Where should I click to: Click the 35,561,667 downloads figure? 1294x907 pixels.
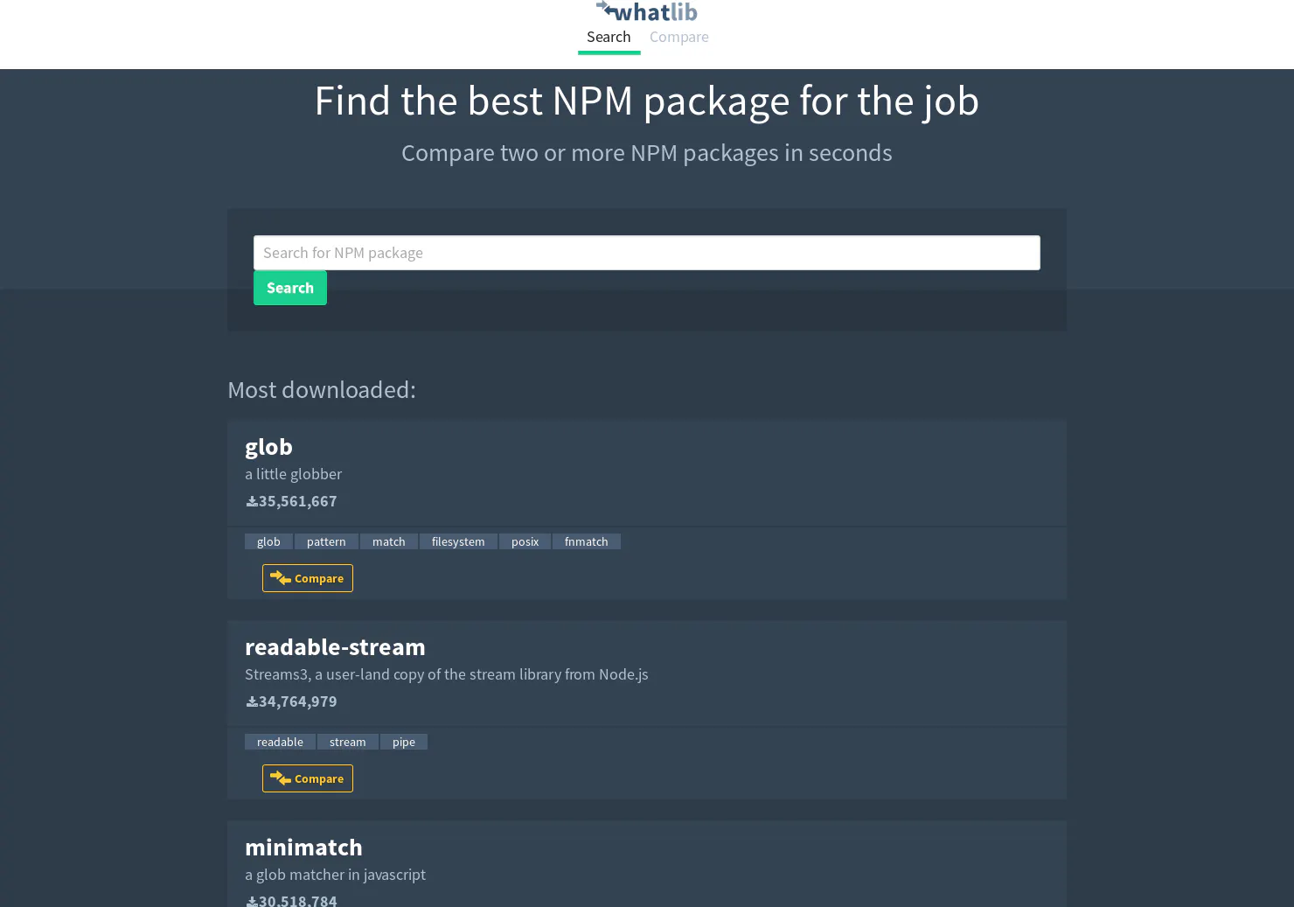click(x=297, y=501)
